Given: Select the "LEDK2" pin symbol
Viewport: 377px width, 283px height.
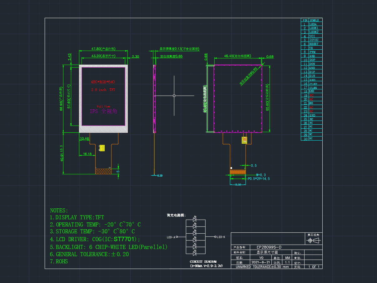Looking at the screenshot, I should (314, 32).
